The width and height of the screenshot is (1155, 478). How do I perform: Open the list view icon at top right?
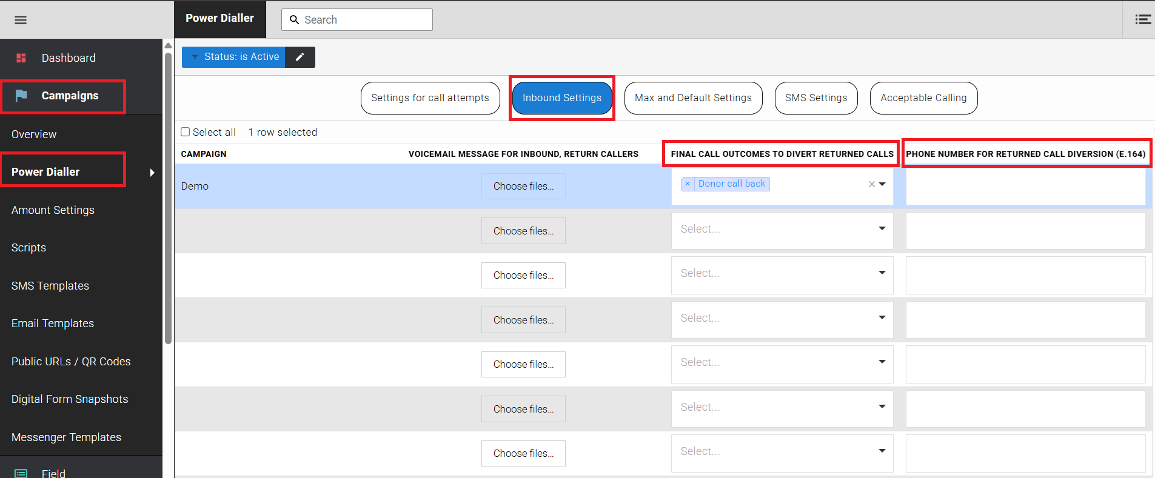(1143, 20)
